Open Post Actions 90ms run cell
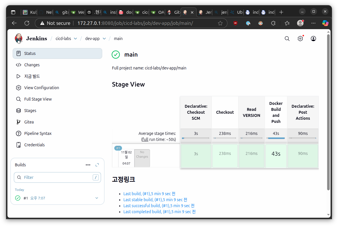This screenshot has width=338, height=226. tap(303, 156)
